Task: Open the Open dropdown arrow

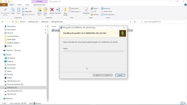Action: 98,8
